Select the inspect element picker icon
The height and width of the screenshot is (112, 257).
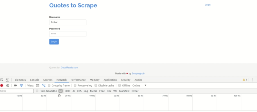tap(2, 80)
